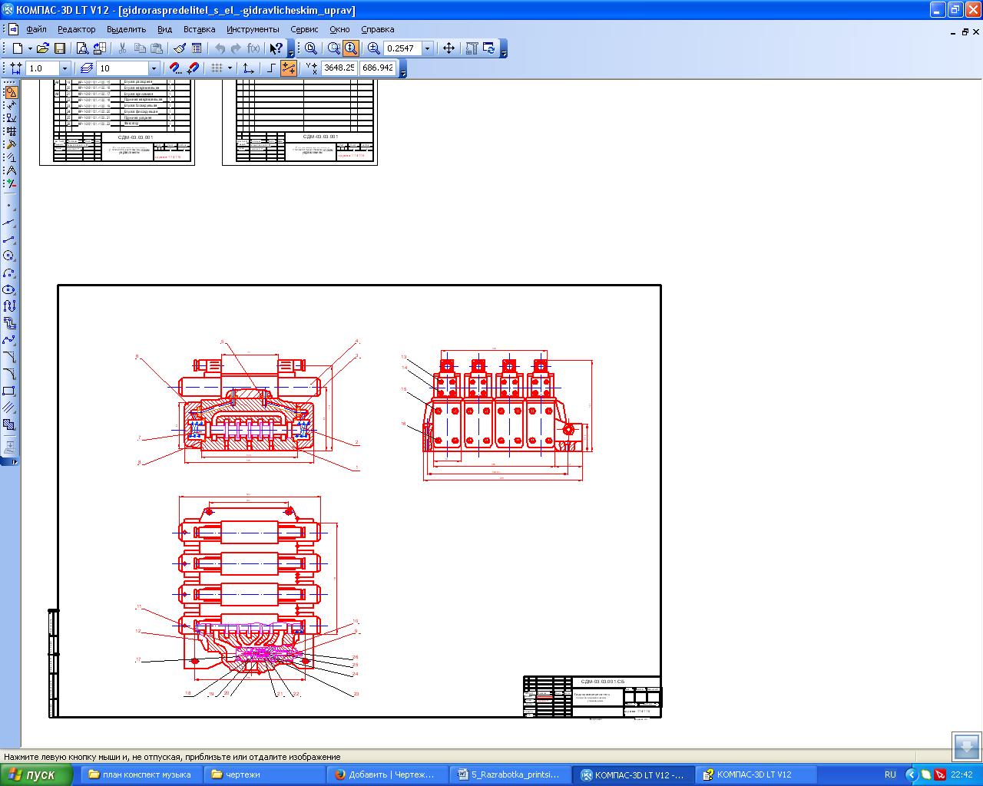Expand the current layer dropdown showing 10
Image resolution: width=983 pixels, height=786 pixels.
(x=154, y=68)
